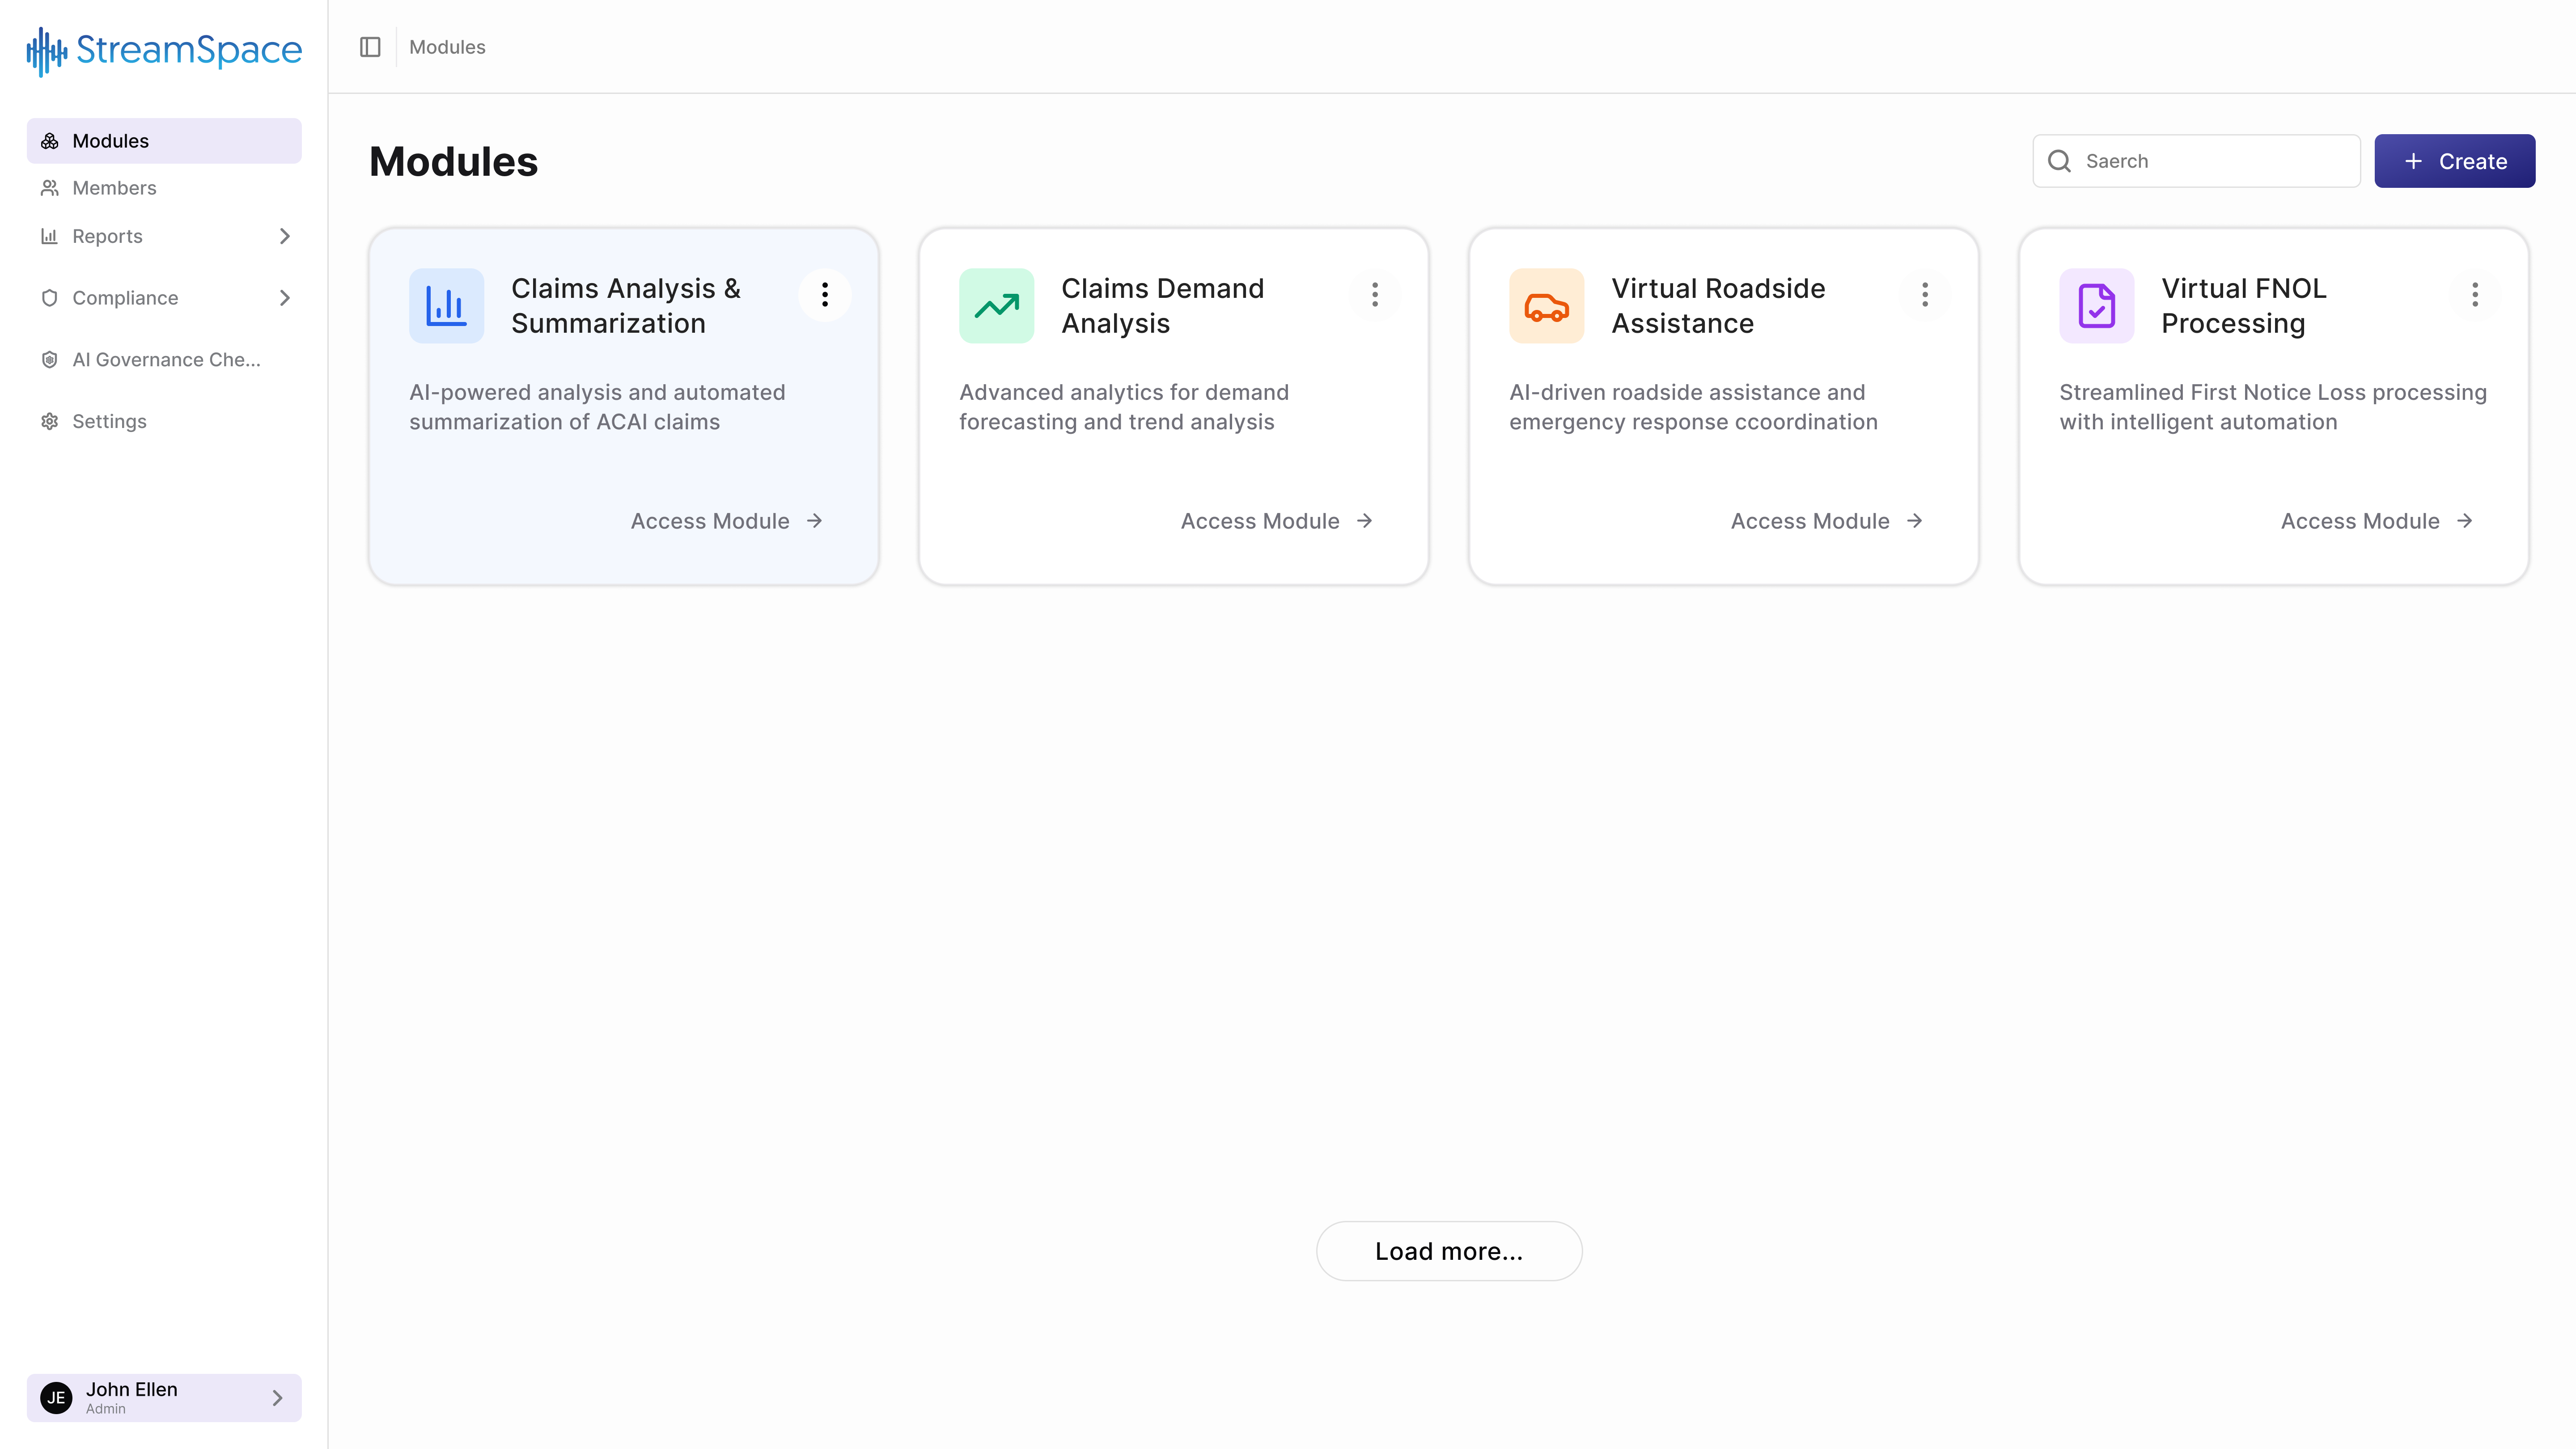2576x1449 pixels.
Task: Click Load more... button
Action: pyautogui.click(x=1449, y=1251)
